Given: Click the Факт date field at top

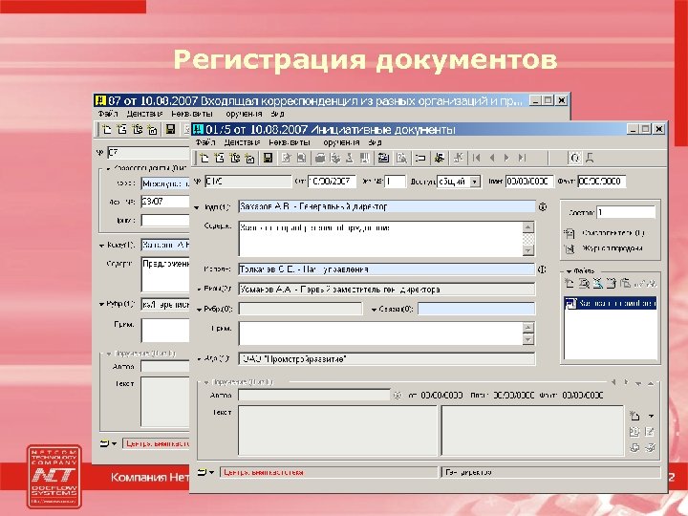Looking at the screenshot, I should tap(601, 182).
